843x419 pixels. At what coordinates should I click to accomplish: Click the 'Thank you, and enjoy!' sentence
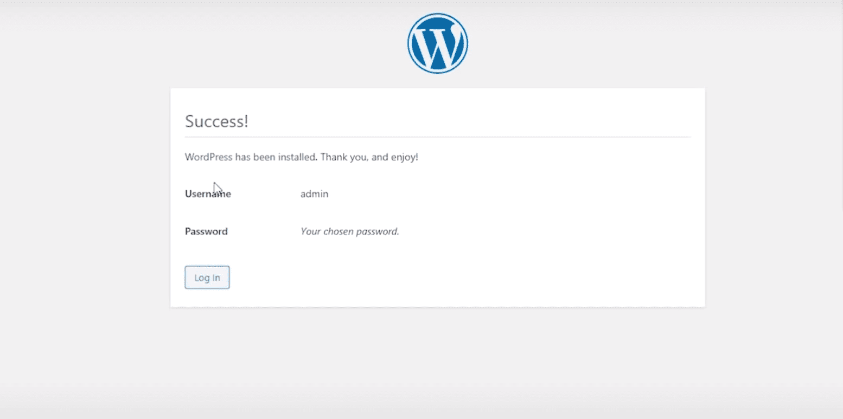point(369,157)
